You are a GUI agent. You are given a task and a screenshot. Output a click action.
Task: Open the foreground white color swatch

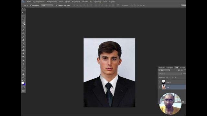(x=23, y=83)
